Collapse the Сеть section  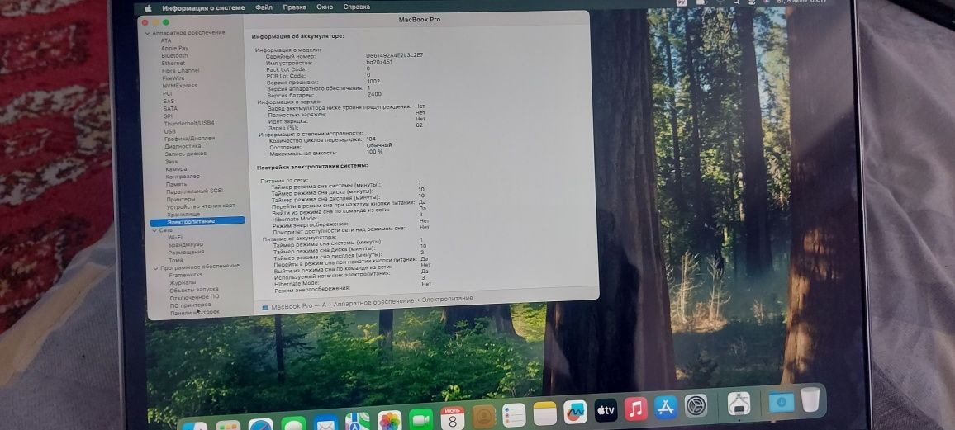tap(154, 230)
